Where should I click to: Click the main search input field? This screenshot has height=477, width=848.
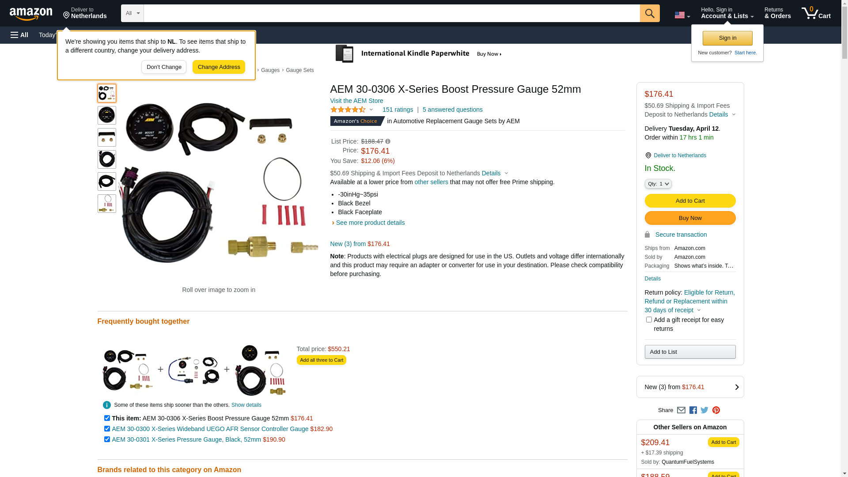pyautogui.click(x=392, y=13)
